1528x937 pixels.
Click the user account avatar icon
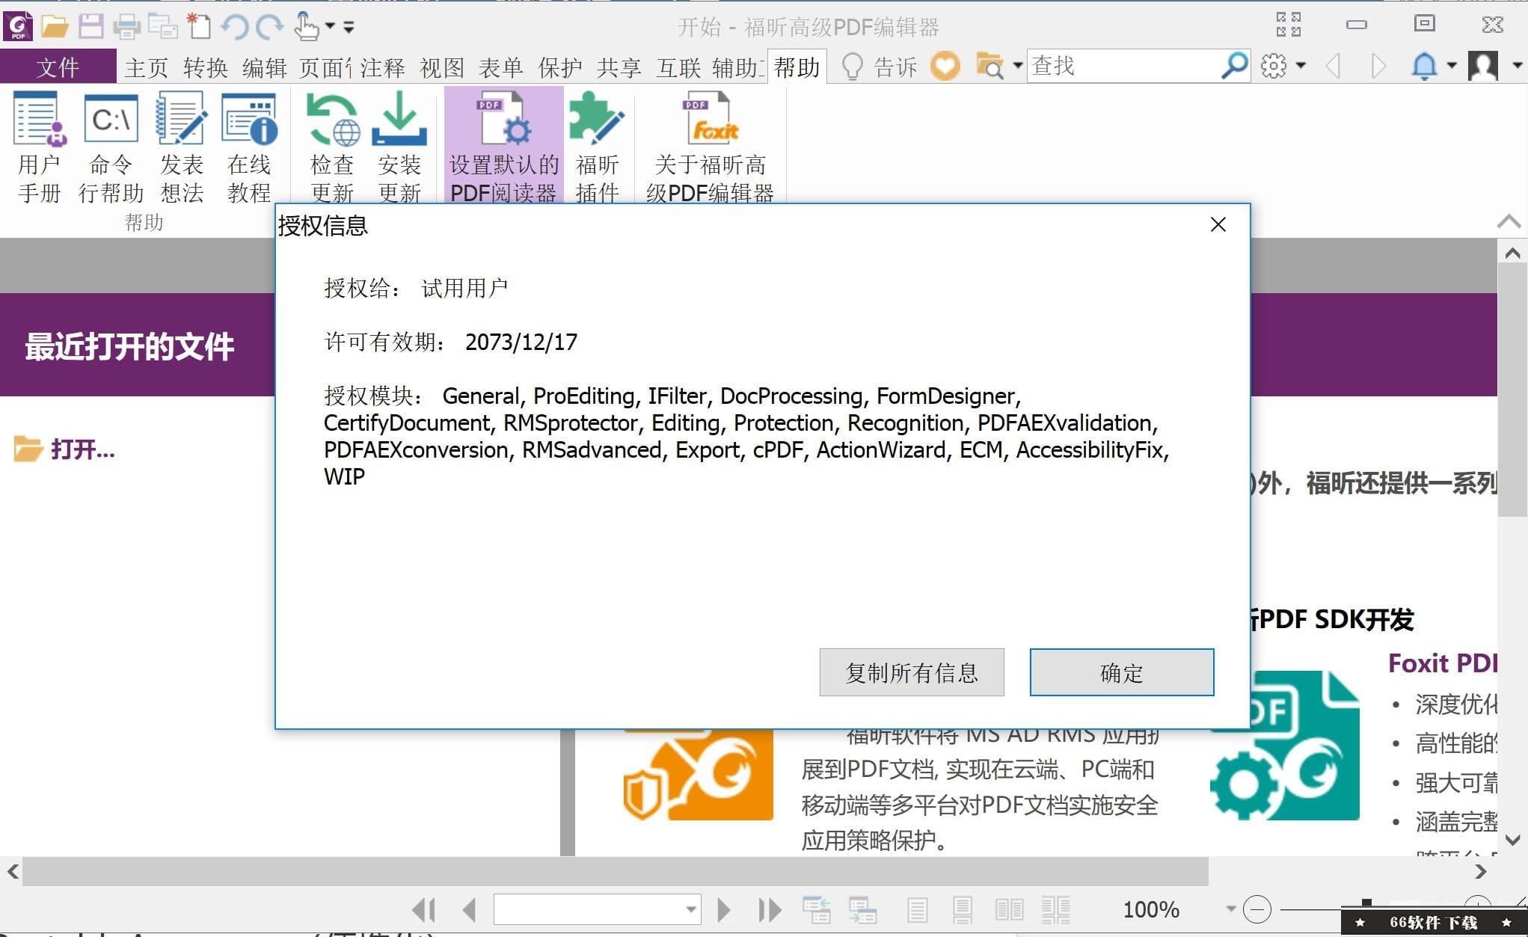(1483, 66)
